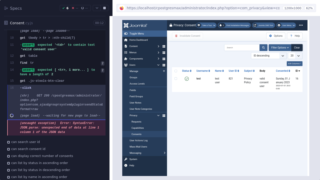Click Cypress specs list icon
Image resolution: width=320 pixels, height=180 pixels.
coord(6,8)
